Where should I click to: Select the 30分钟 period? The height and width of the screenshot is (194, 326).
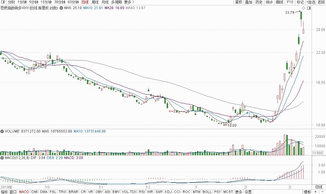[60, 2]
